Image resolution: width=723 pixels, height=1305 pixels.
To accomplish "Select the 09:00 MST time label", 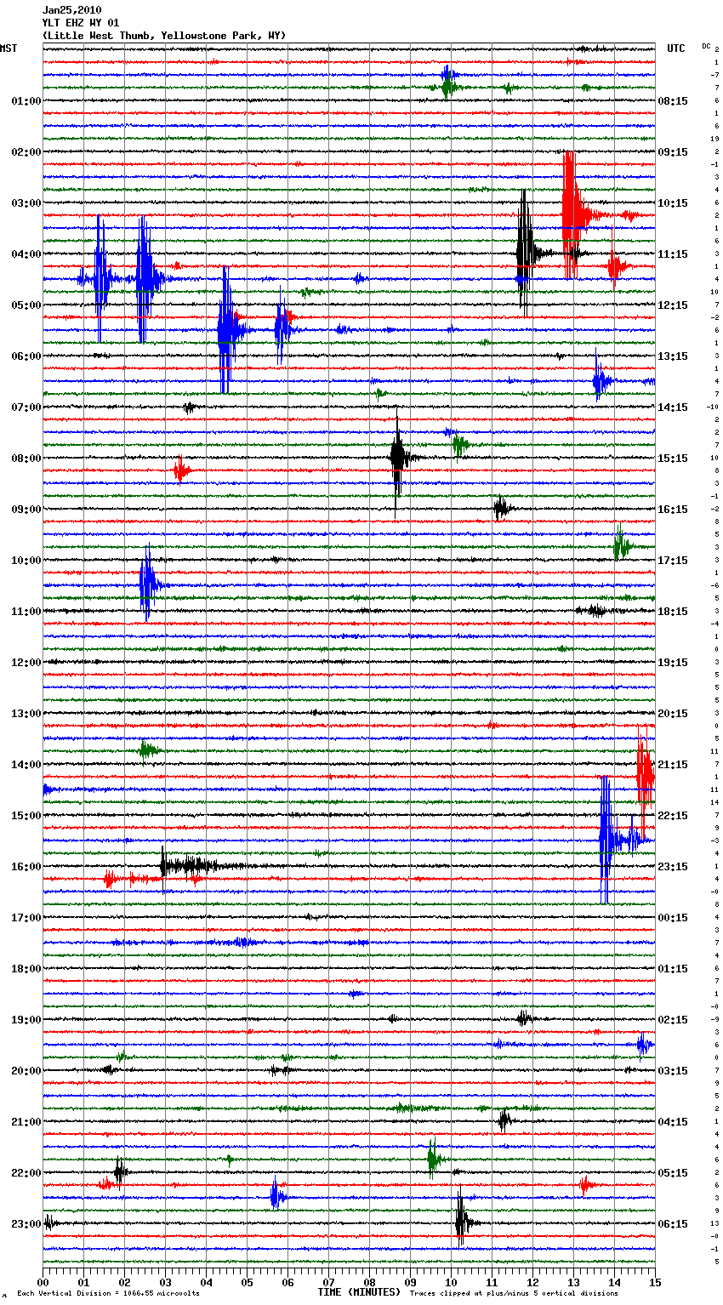I will tap(26, 510).
